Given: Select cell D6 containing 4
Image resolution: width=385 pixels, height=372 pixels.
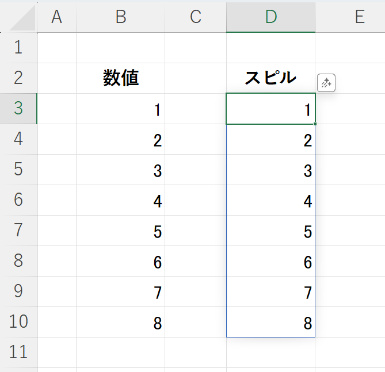Looking at the screenshot, I should tap(270, 200).
